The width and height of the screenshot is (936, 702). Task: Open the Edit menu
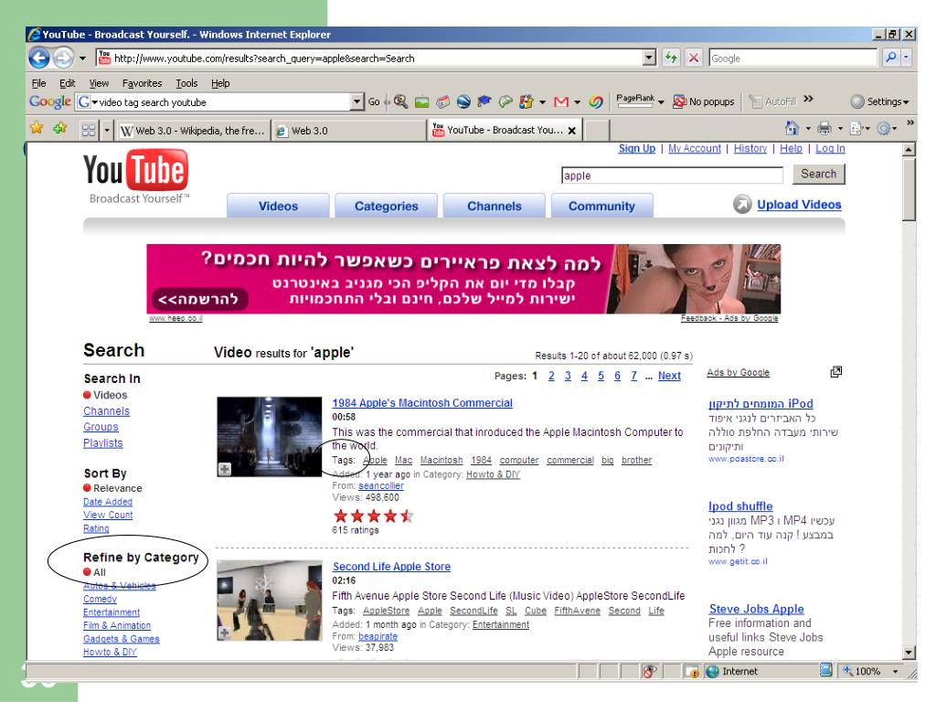click(x=67, y=83)
